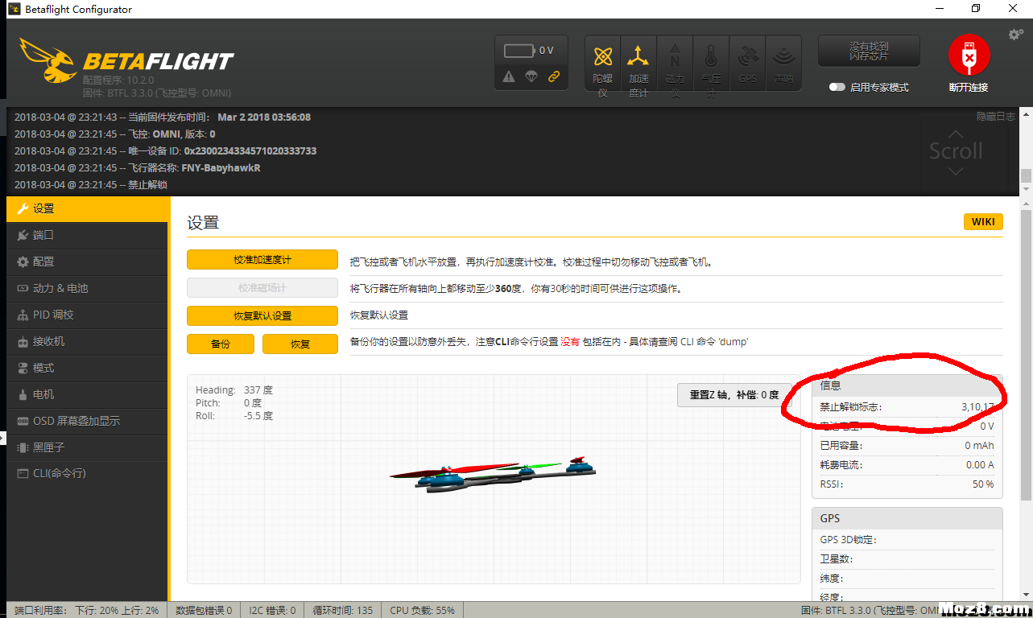Screen dimensions: 1033x618
Task: Click the yellow link status icon
Action: click(554, 76)
